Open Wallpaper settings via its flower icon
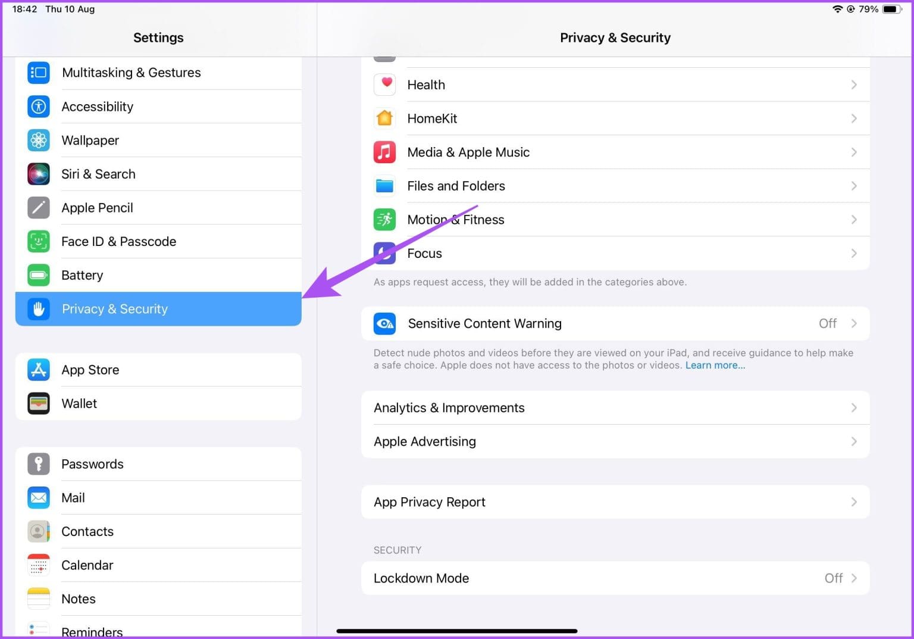This screenshot has width=914, height=639. (38, 140)
